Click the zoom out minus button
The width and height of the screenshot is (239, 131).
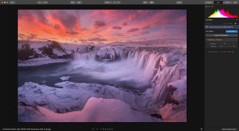click(115, 2)
